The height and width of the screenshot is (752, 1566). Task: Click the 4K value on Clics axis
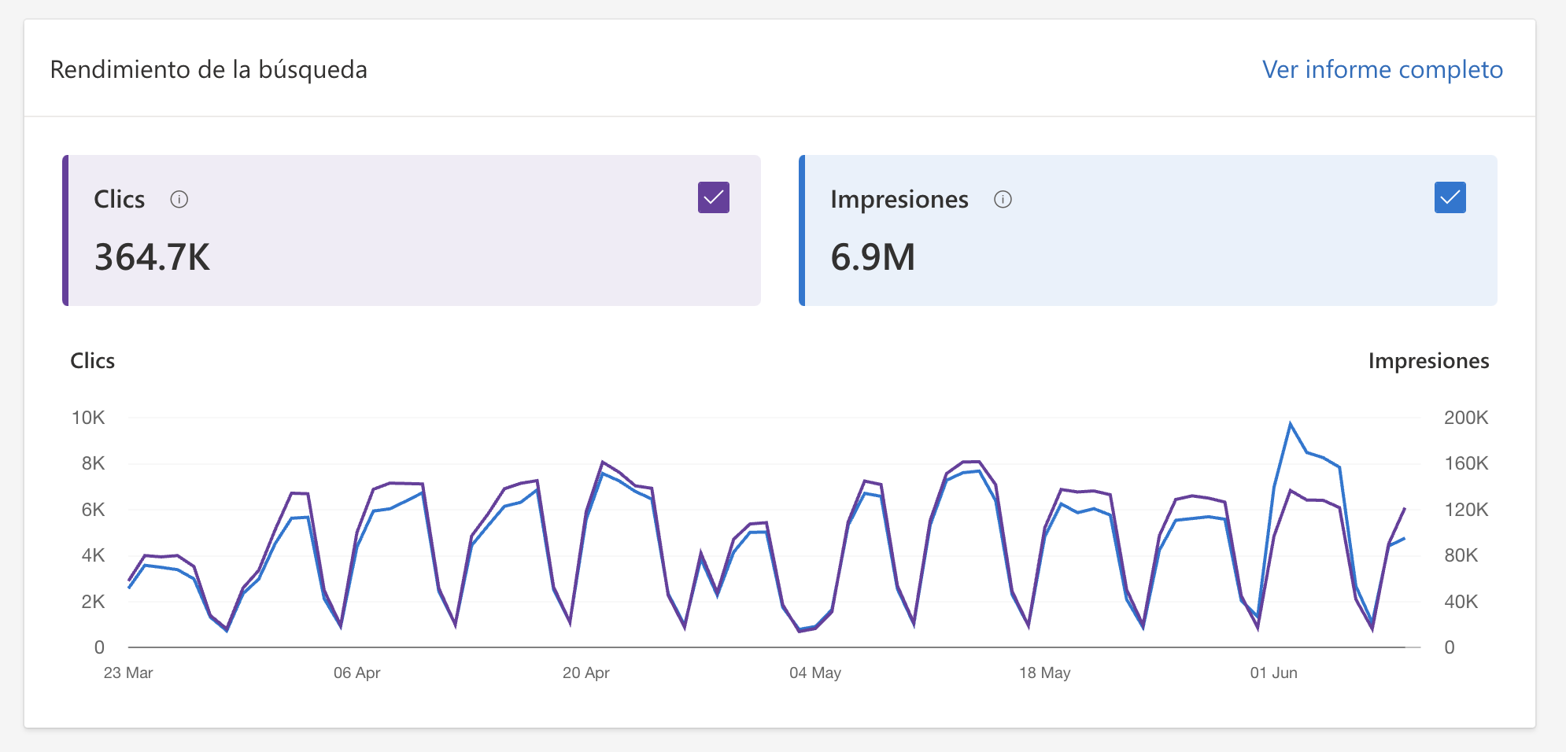point(93,555)
